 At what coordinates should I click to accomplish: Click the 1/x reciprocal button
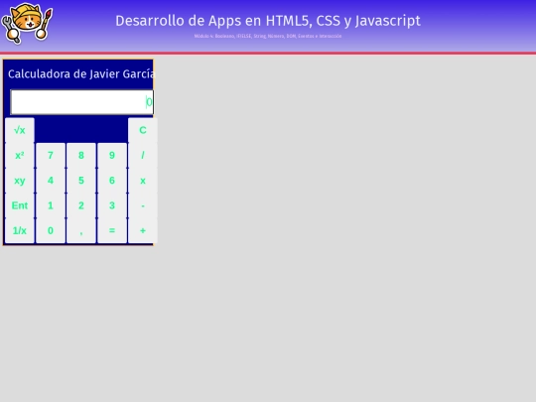(20, 230)
